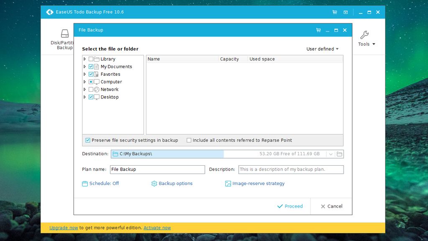The height and width of the screenshot is (241, 428).
Task: Open the destination path history dropdown
Action: (x=331, y=154)
